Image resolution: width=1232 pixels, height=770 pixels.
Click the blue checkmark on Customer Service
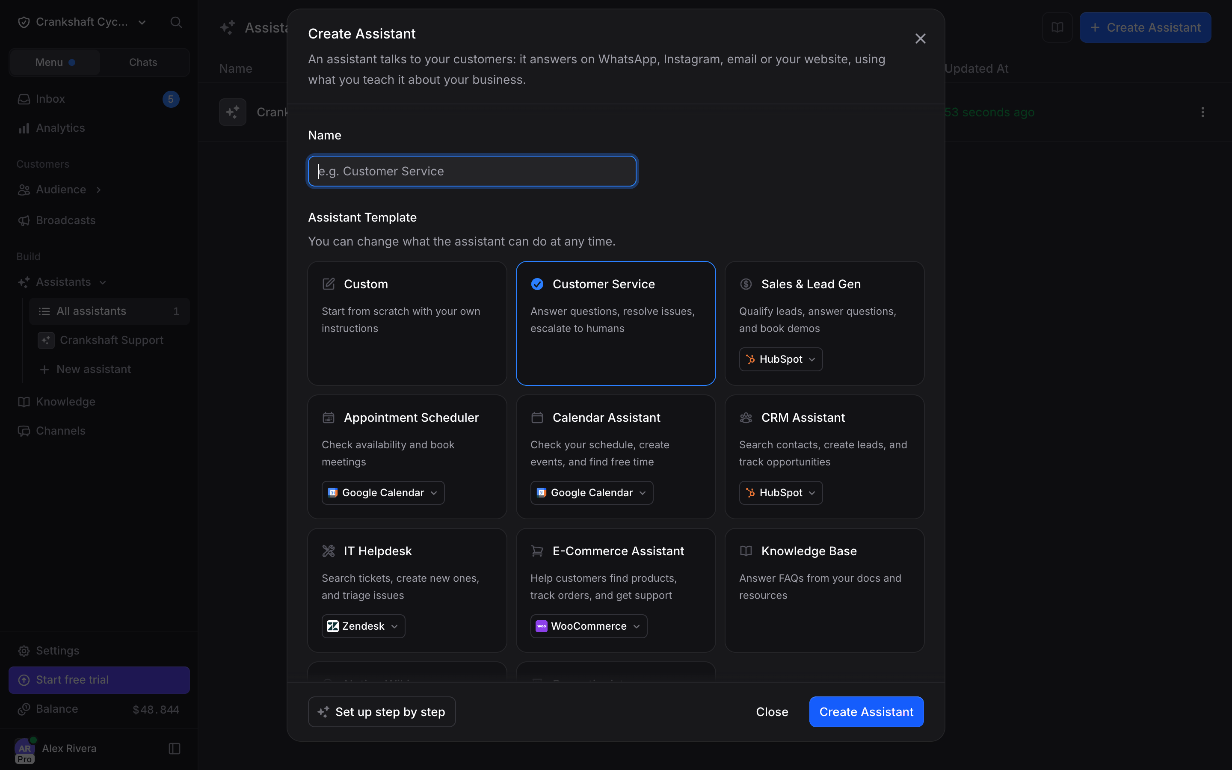coord(537,284)
